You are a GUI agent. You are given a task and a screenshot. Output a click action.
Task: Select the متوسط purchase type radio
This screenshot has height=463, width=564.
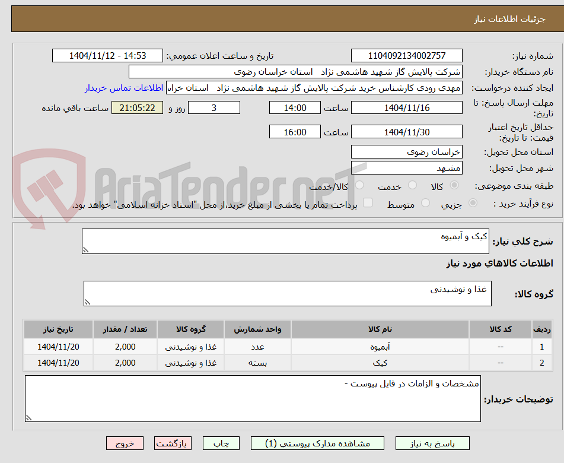pyautogui.click(x=425, y=203)
